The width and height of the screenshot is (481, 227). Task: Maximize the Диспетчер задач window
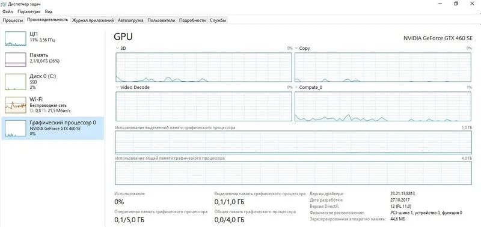click(x=456, y=4)
